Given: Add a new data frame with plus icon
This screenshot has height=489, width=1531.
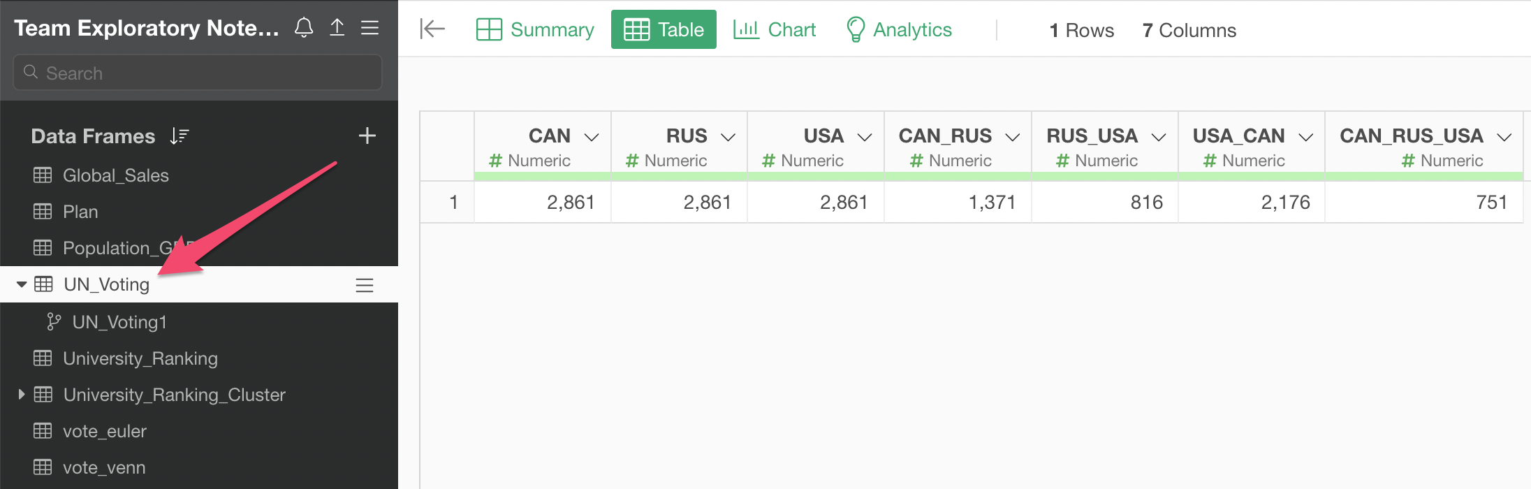Looking at the screenshot, I should [x=367, y=136].
